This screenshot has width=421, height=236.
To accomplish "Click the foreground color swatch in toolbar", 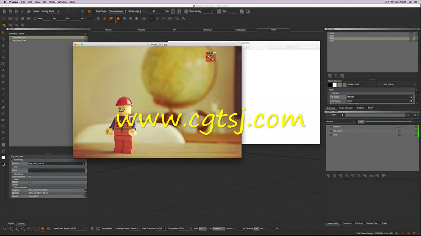I will [x=3, y=158].
